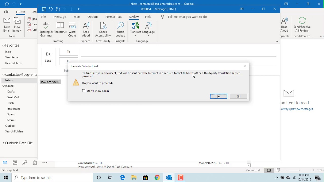Screen dimensions: 324x182
Task: Open Google Chrome from the taskbar
Action: (157, 177)
